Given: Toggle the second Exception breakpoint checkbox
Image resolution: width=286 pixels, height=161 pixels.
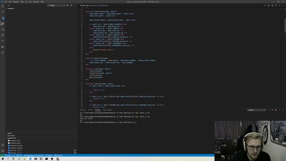Looking at the screenshot, I should (8, 143).
